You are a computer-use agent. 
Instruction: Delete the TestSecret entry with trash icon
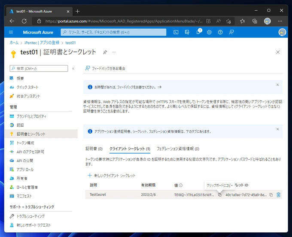point(278,195)
